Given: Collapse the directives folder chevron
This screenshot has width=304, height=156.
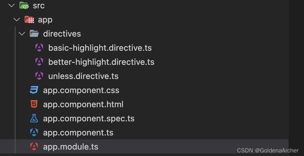Looking at the screenshot, I should pos(22,34).
